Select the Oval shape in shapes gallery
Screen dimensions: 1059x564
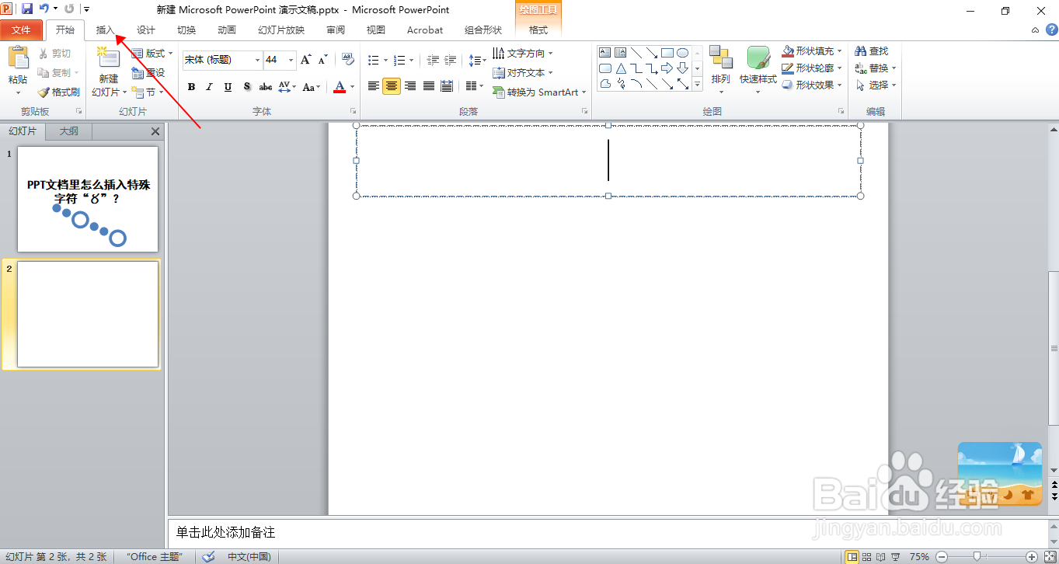click(x=682, y=53)
